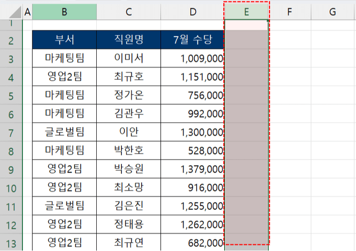356x251 pixels.
Task: Select the cell with value 916,000
Action: [192, 188]
